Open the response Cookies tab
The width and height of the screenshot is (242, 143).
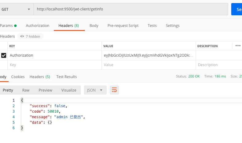coord(18,77)
